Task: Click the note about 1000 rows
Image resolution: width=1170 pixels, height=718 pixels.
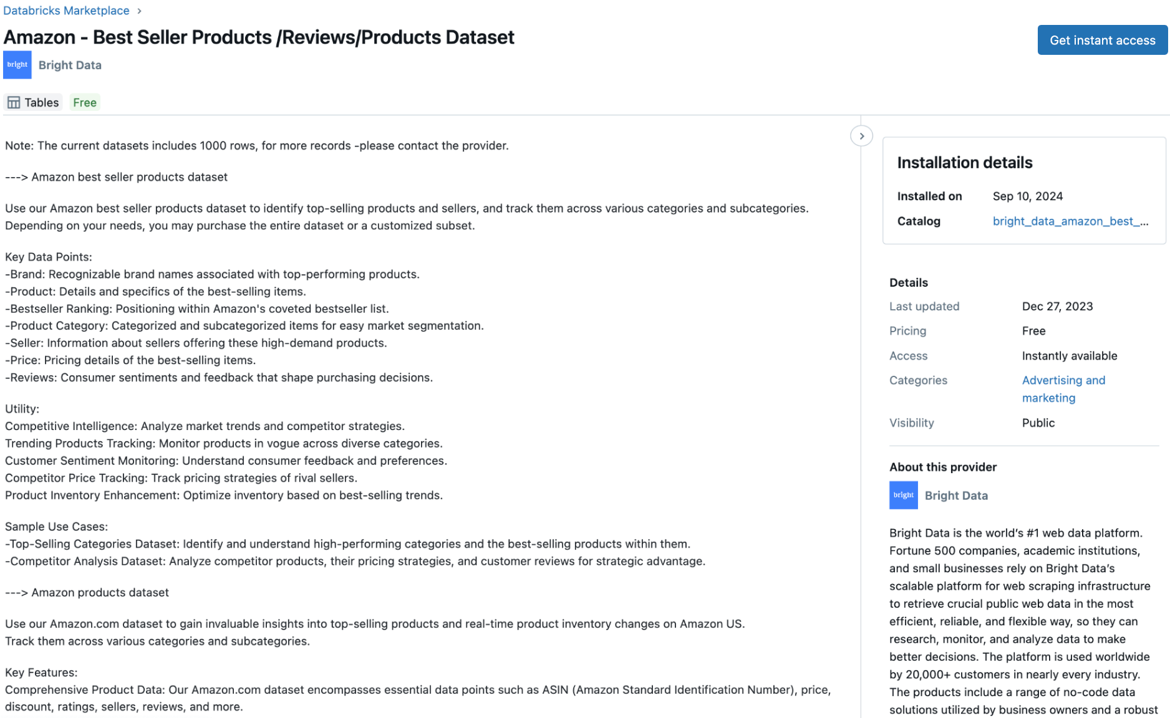Action: [256, 146]
